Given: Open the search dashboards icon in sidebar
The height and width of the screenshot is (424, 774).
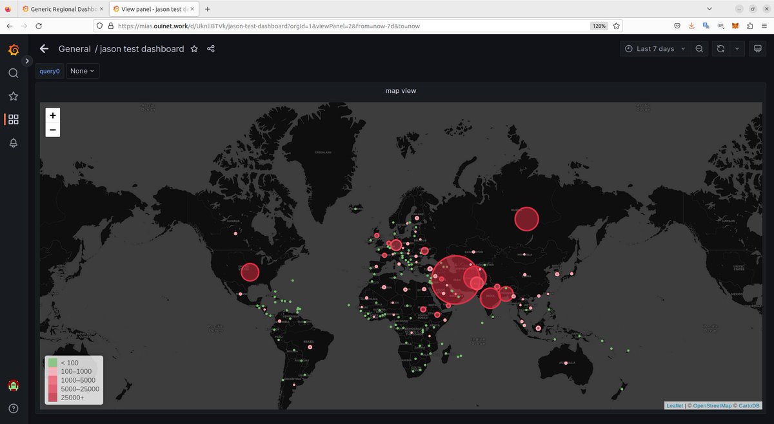Looking at the screenshot, I should click(14, 73).
